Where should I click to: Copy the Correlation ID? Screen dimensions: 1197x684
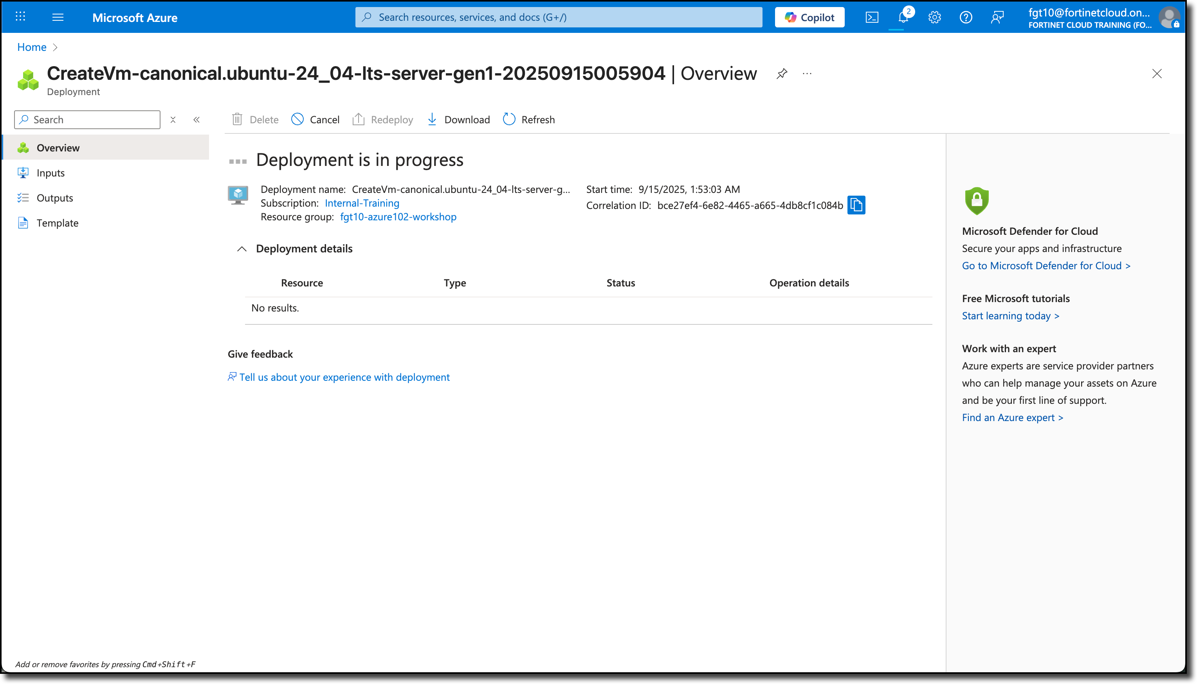point(856,205)
